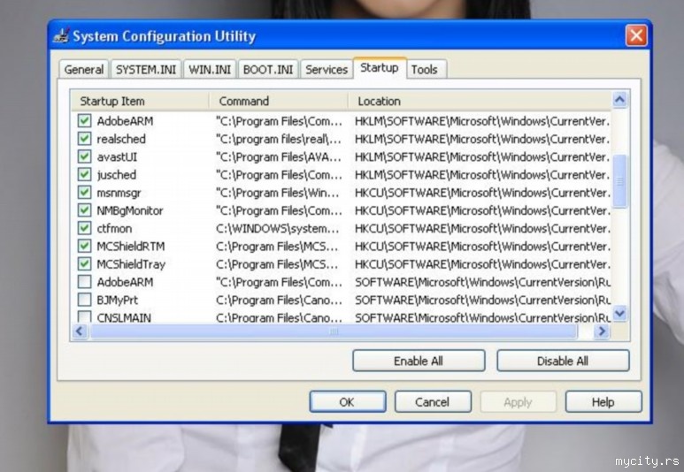Toggle the msnmsgr checkbox off
The height and width of the screenshot is (472, 684).
coord(84,192)
